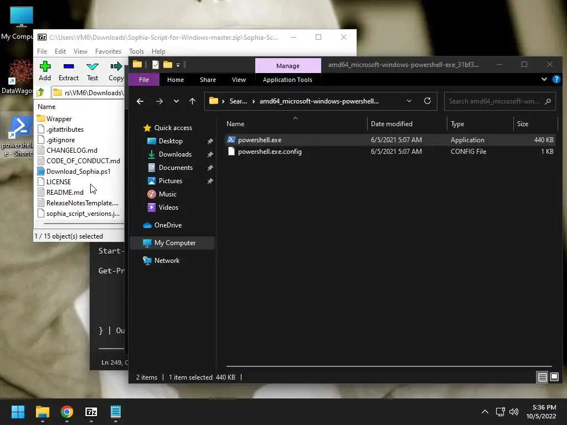Viewport: 567px width, 425px height.
Task: Open the Windows Start menu
Action: 18,412
